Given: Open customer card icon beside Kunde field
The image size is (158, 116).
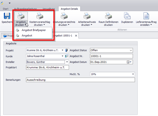Looking at the screenshot, I should (x=67, y=56).
